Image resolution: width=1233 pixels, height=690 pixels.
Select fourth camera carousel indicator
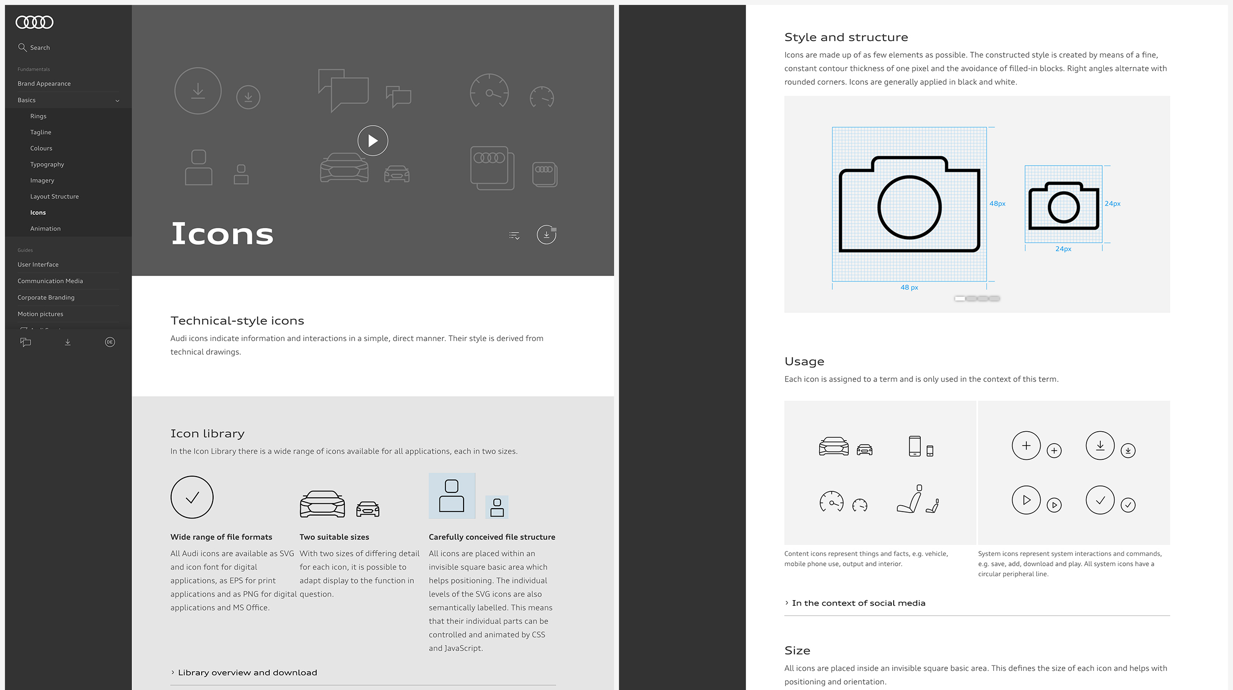(994, 299)
